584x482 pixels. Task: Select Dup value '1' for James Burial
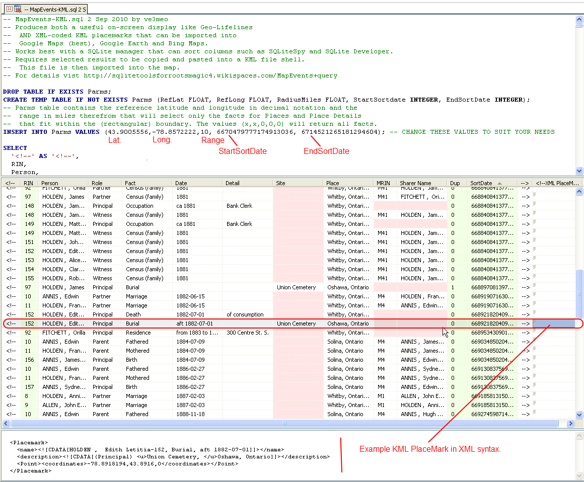pos(457,287)
